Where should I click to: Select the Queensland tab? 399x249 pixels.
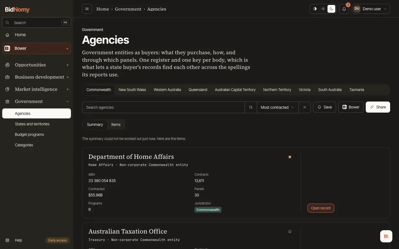(198, 90)
